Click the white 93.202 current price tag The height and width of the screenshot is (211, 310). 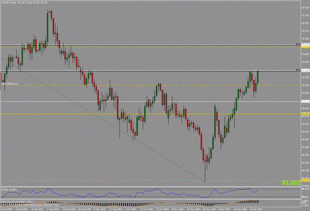[306, 71]
